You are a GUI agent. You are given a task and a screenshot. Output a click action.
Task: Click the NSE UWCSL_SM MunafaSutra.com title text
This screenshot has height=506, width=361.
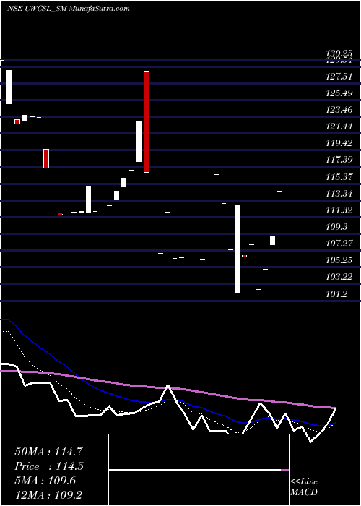(69, 9)
